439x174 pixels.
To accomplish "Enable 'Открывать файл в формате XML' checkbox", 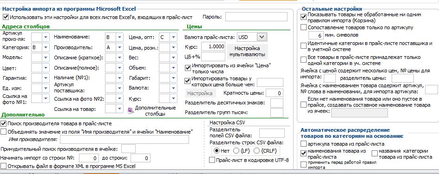I will point(3,166).
